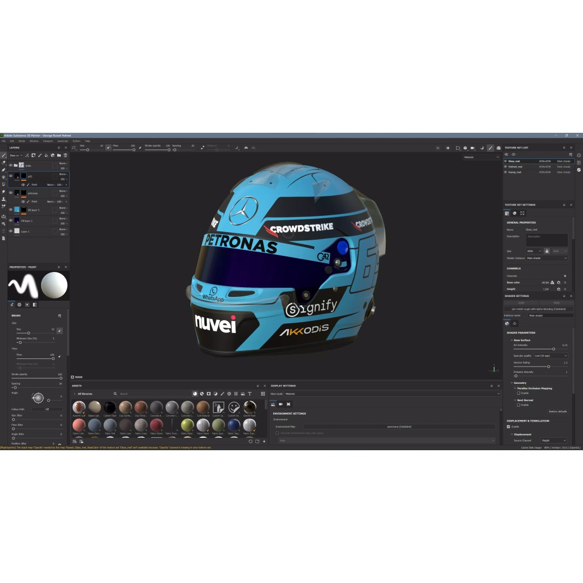583x583 pixels.
Task: Open the viewport Material mode dropdown
Action: click(481, 157)
